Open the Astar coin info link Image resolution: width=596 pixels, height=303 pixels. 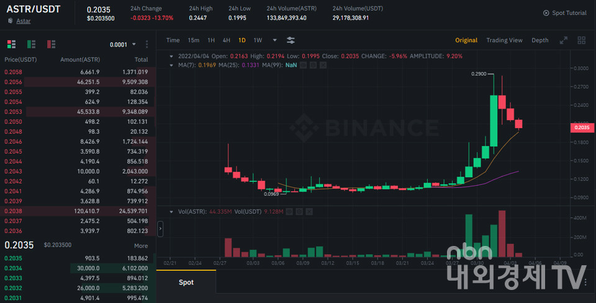tap(23, 21)
